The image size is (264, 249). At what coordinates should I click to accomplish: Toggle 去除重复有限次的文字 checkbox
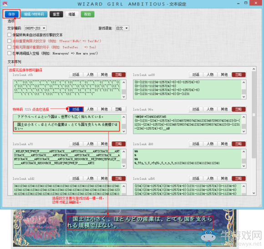point(10,41)
